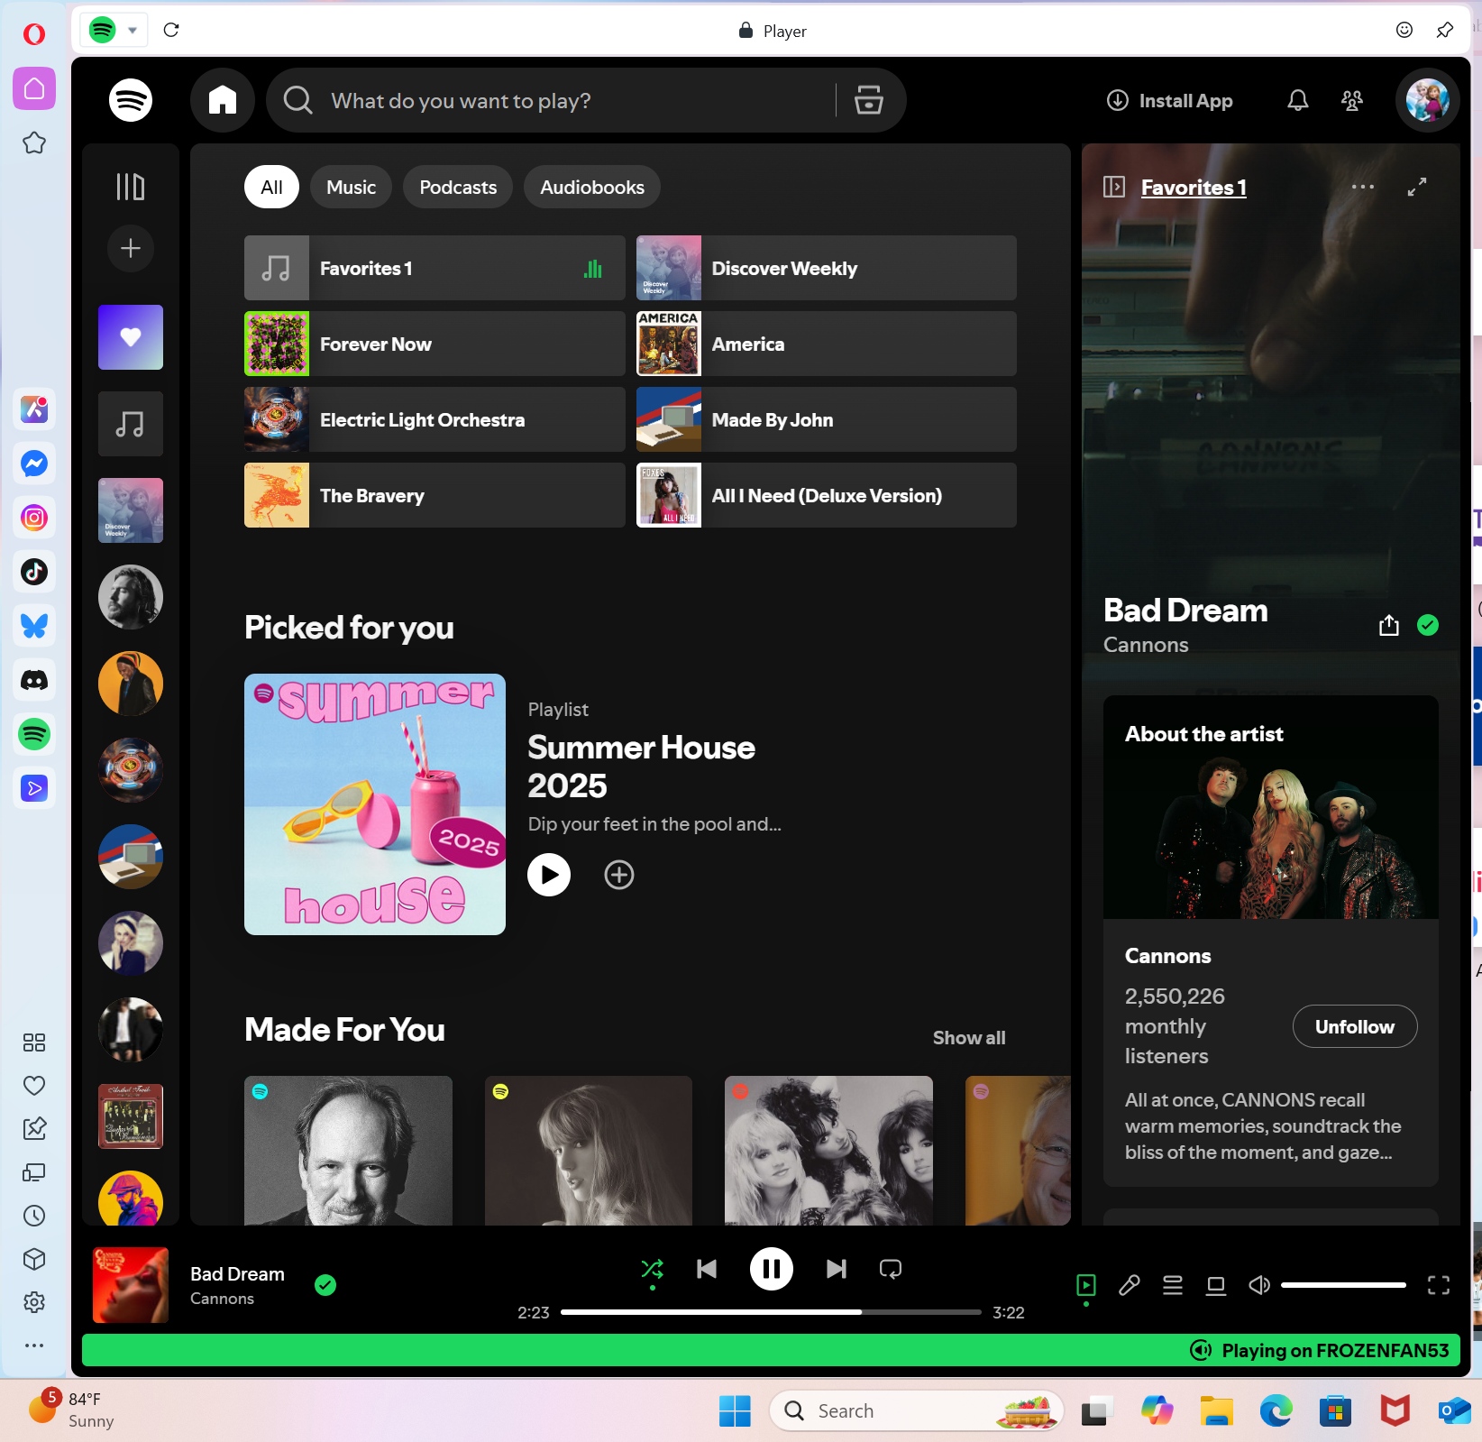
Task: Adjust the volume slider
Action: click(1343, 1285)
